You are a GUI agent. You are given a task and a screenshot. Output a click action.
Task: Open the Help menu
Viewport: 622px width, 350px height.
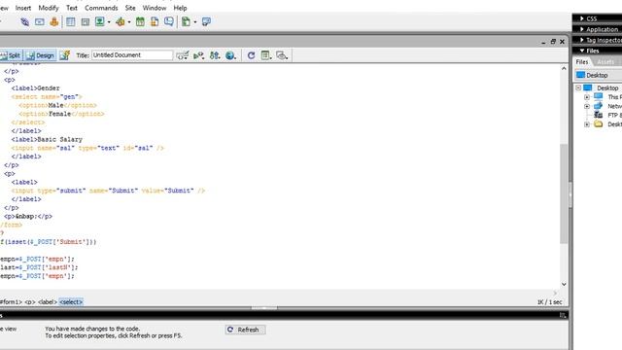pos(180,8)
